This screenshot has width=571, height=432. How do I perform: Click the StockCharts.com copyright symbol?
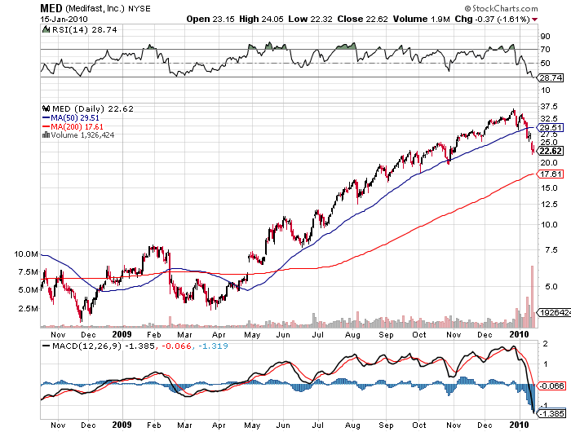pos(467,8)
